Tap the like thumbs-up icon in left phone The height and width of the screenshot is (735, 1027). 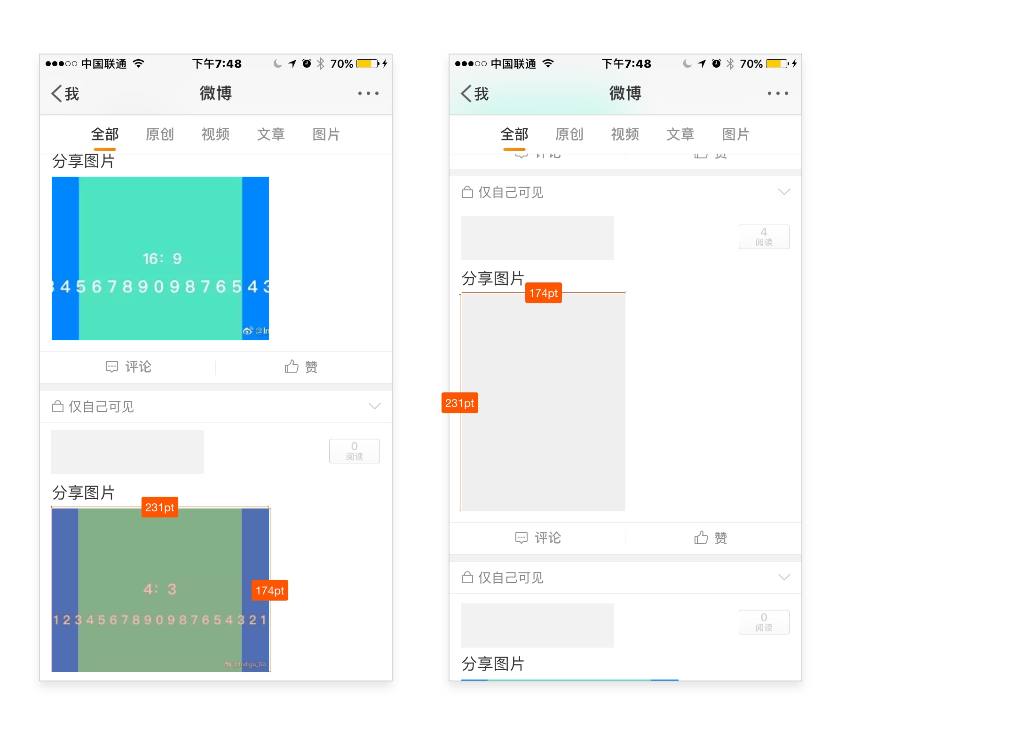[292, 367]
